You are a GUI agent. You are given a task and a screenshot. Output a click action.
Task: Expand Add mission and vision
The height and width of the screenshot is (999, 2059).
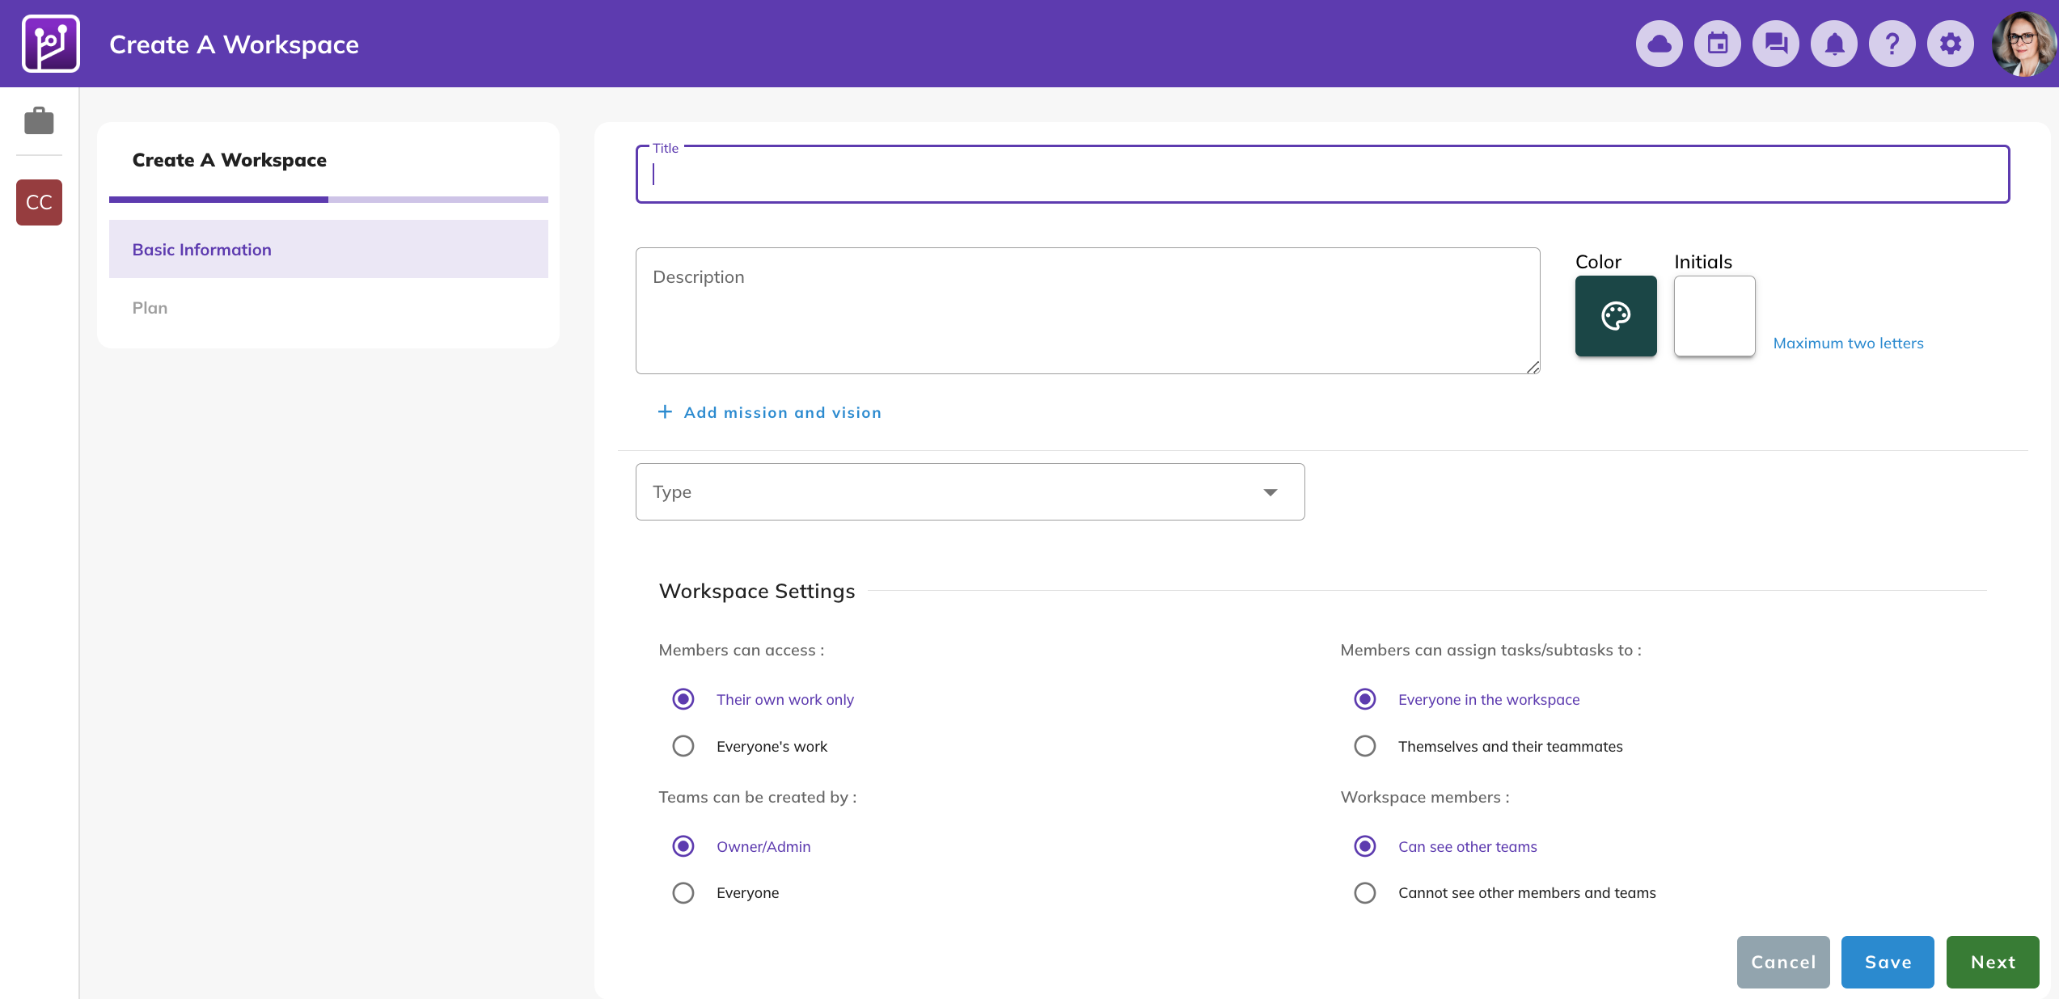(x=769, y=412)
